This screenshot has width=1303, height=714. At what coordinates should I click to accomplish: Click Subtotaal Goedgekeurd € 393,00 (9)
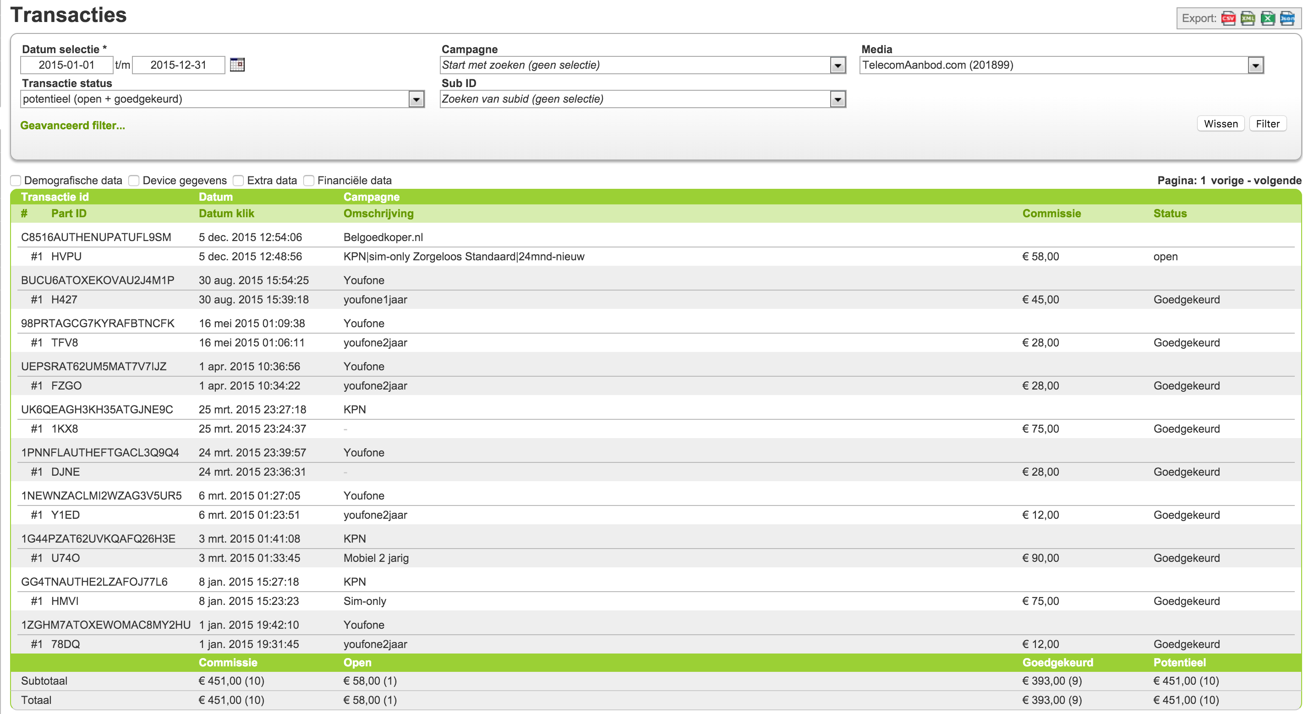pos(1052,681)
